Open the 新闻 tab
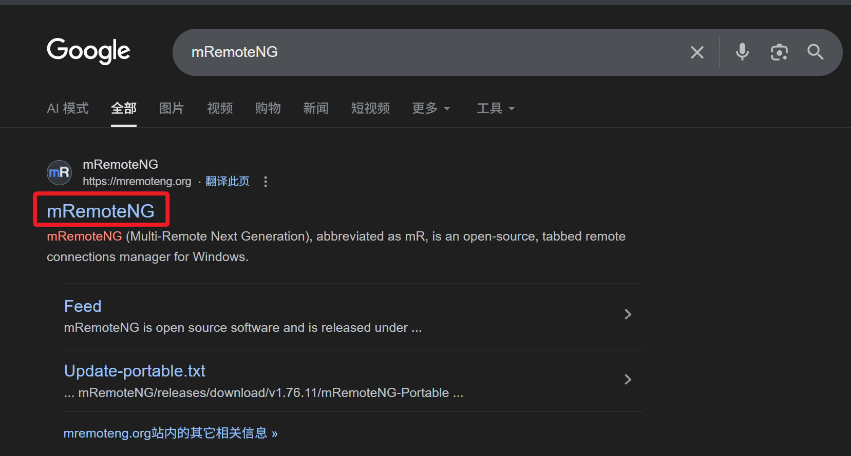 (x=316, y=108)
